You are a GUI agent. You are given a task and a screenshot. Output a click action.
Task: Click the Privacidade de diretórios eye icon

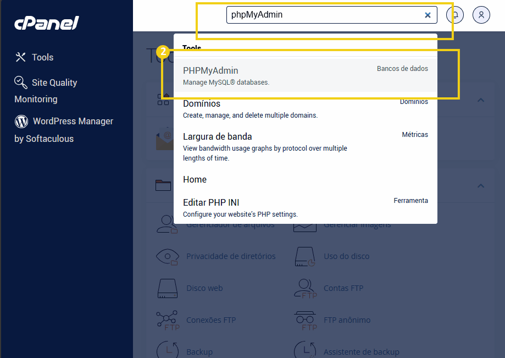[x=168, y=256]
